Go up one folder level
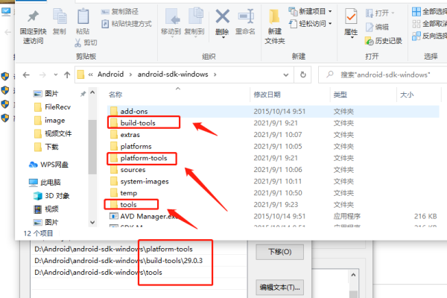The width and height of the screenshot is (447, 298). tap(67, 75)
